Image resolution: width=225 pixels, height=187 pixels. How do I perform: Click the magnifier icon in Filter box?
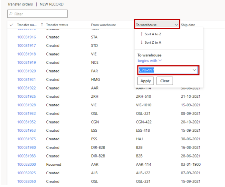click(x=11, y=14)
